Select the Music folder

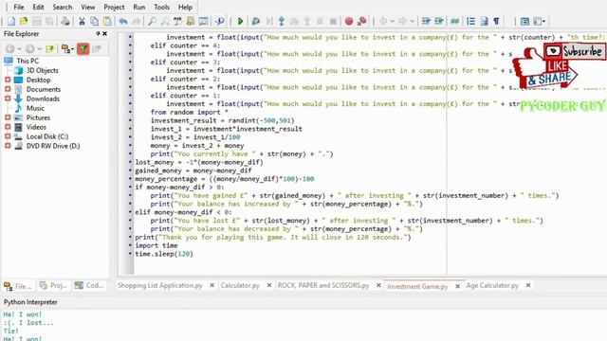point(35,108)
